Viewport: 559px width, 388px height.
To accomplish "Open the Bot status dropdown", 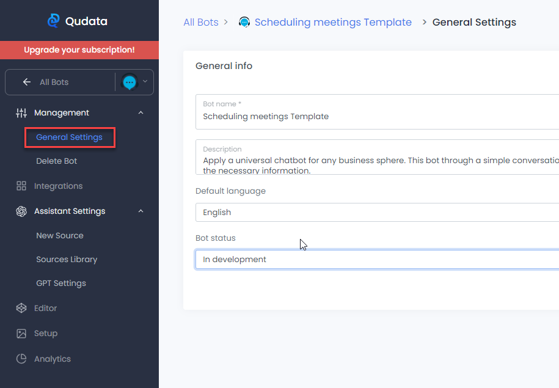I will pos(376,259).
